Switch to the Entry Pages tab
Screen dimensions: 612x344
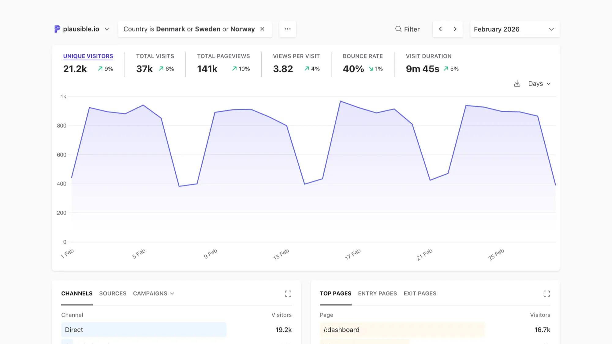[x=377, y=294]
